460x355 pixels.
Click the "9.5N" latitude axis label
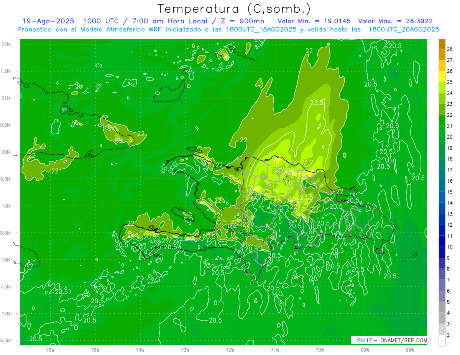click(6, 179)
